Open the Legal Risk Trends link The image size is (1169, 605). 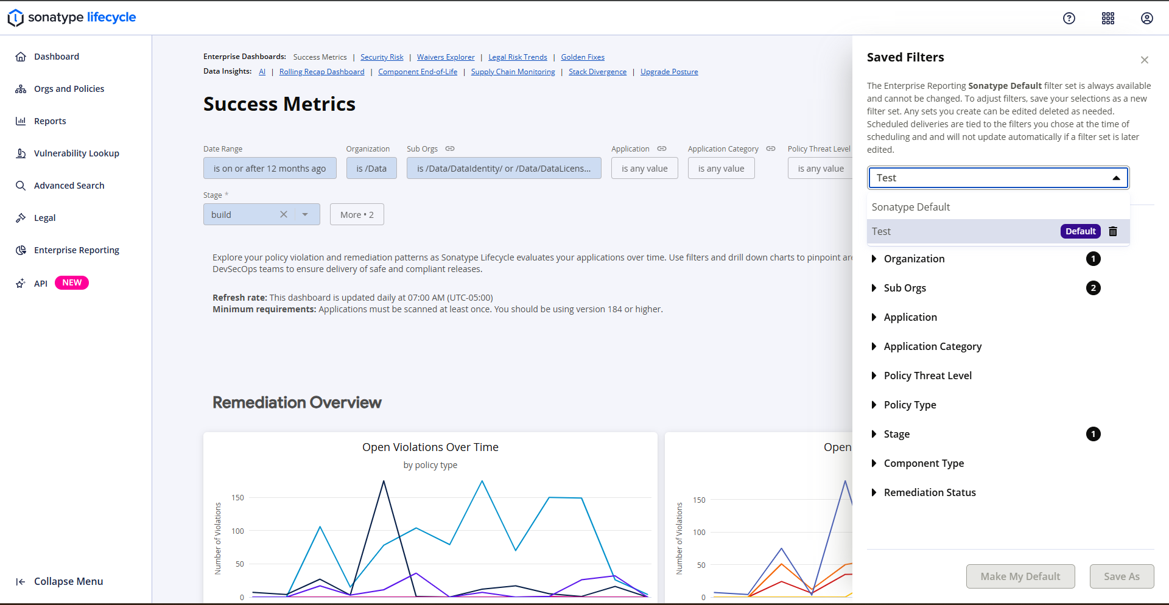518,57
